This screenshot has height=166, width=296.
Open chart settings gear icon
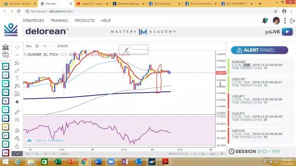[222, 154]
